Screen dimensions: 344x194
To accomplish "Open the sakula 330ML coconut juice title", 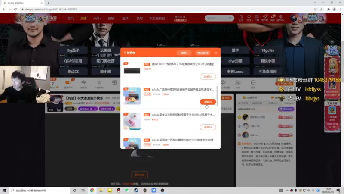I will pyautogui.click(x=183, y=115).
